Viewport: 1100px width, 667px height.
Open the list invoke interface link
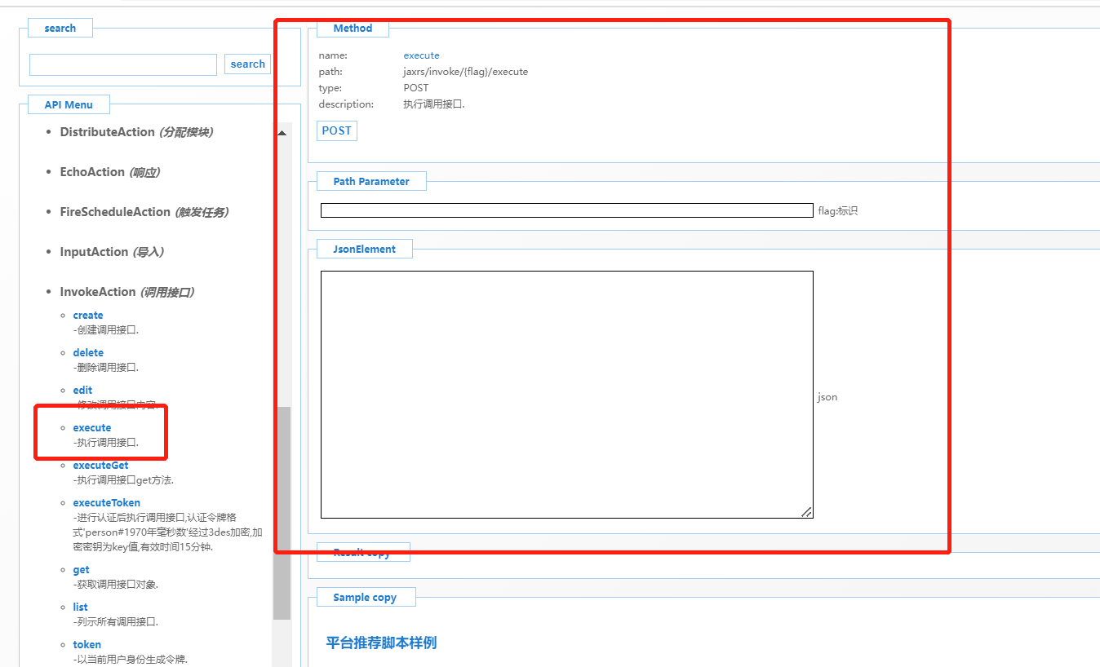tap(79, 607)
